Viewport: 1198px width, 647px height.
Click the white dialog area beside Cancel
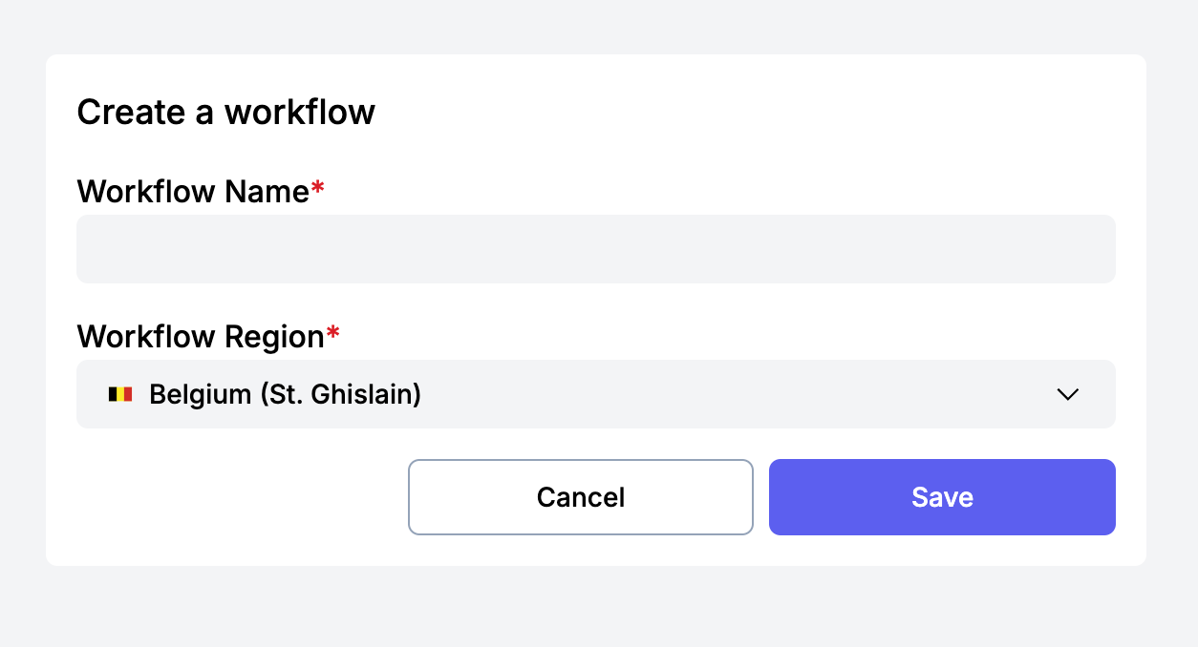pyautogui.click(x=239, y=497)
